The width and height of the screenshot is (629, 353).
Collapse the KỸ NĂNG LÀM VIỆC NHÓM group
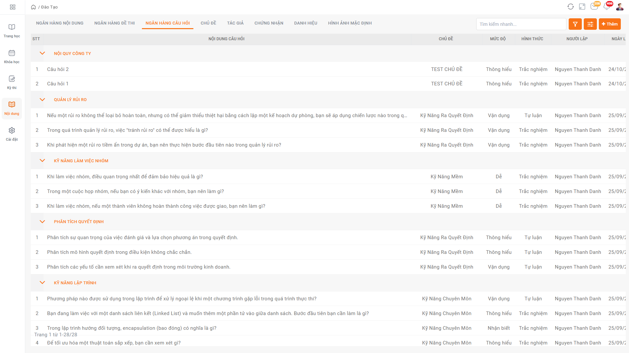click(x=42, y=161)
